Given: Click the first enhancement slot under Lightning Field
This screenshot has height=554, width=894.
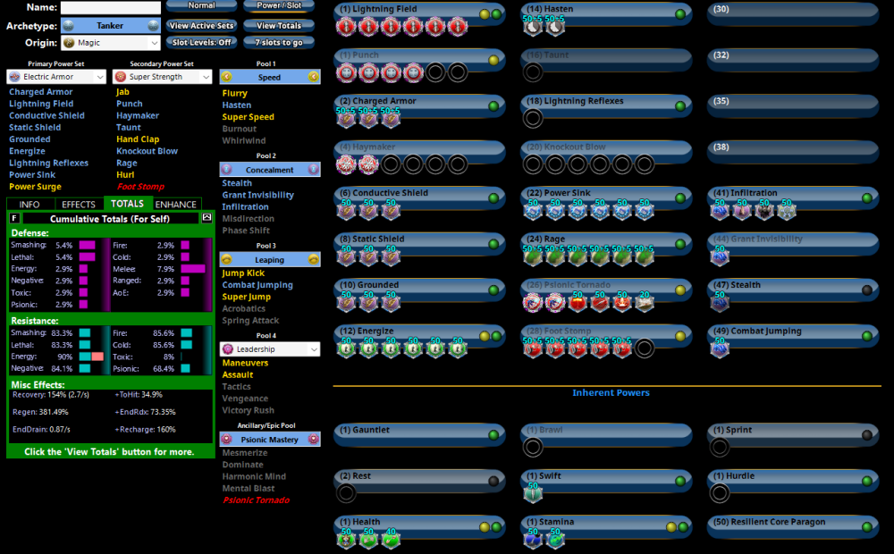Looking at the screenshot, I should (346, 28).
